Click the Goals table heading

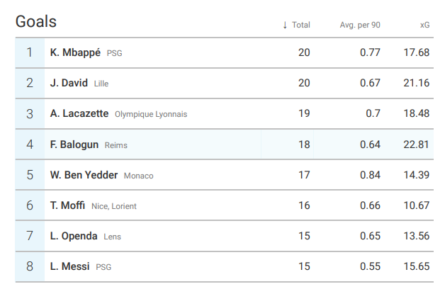[x=36, y=22]
